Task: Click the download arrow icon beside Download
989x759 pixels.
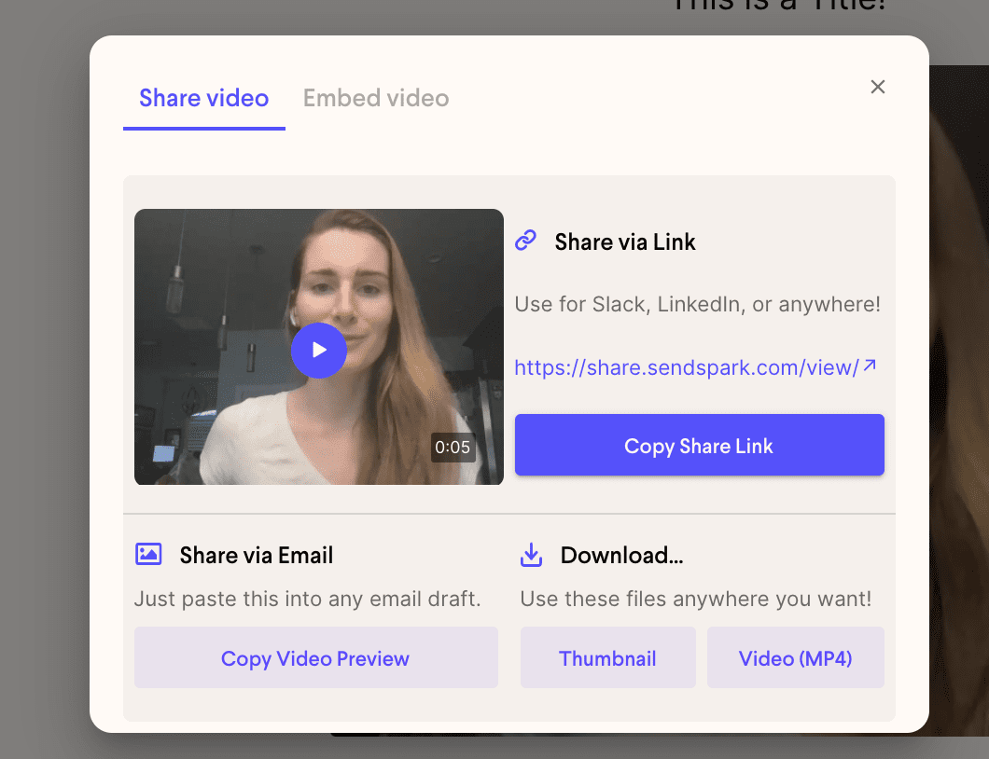Action: (531, 554)
